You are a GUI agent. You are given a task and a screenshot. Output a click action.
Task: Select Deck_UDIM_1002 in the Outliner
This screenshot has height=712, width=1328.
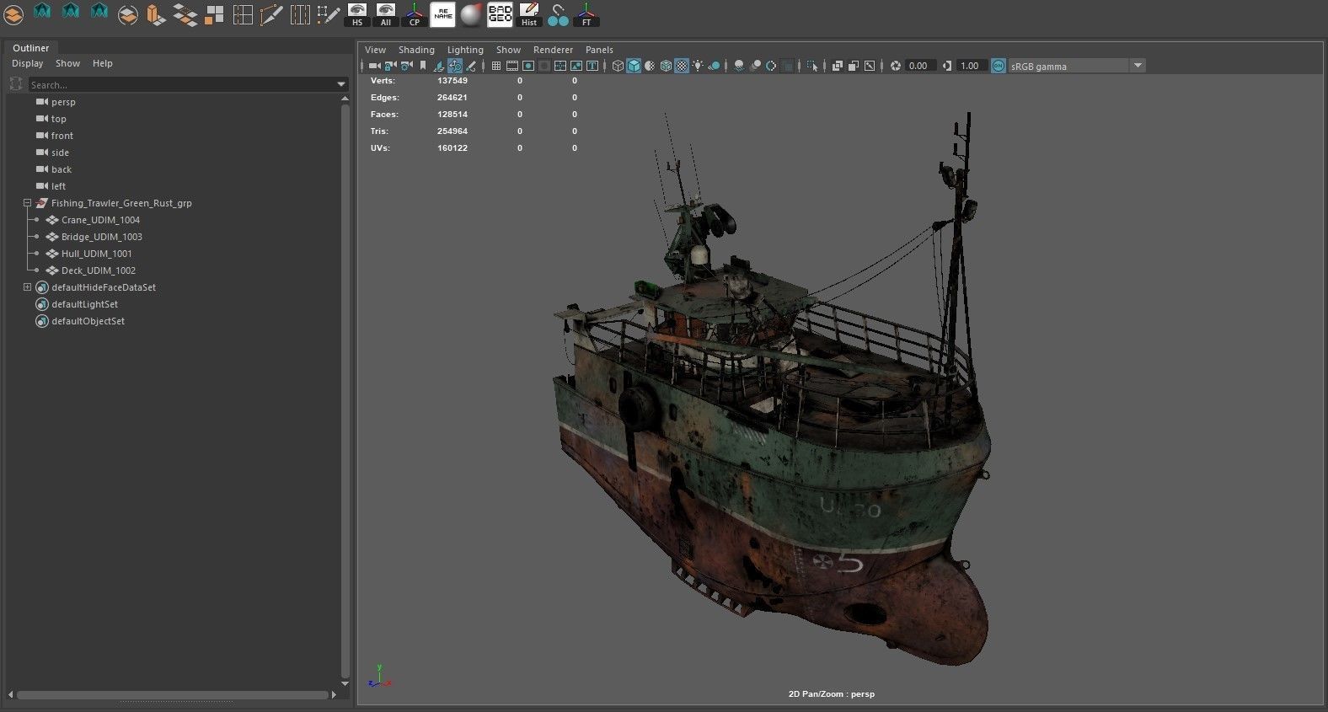[98, 270]
